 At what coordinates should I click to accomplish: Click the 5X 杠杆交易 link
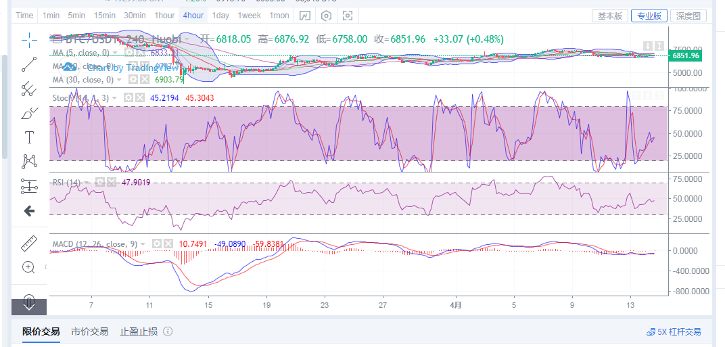pyautogui.click(x=674, y=332)
